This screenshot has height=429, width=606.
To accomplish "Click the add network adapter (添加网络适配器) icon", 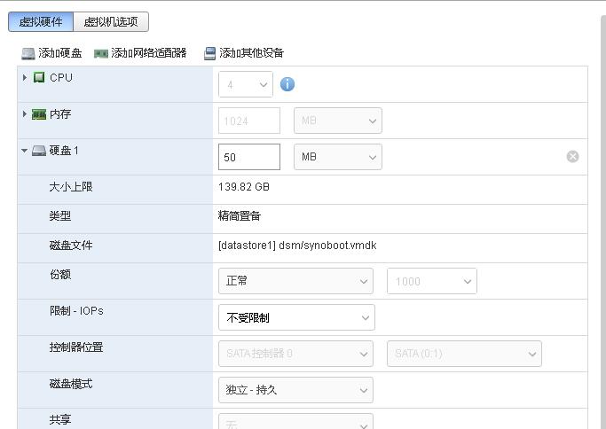I will [101, 53].
